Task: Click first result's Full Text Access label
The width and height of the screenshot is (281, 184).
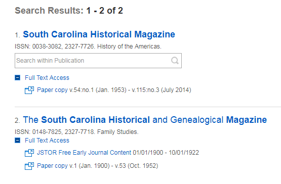Action: tap(47, 78)
